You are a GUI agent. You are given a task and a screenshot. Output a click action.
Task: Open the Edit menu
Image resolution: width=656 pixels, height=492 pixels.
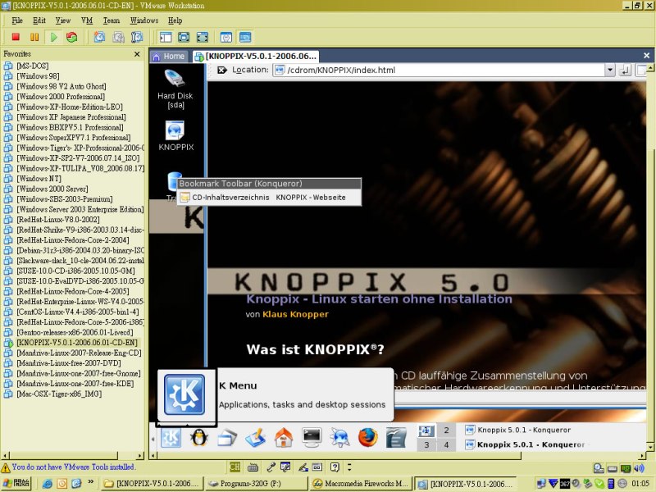pos(39,20)
